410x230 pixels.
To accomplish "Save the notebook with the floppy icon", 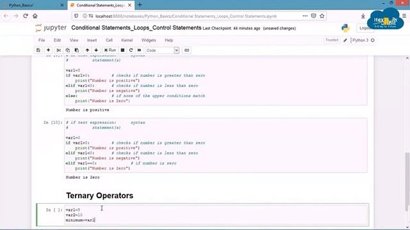I will pos(38,50).
